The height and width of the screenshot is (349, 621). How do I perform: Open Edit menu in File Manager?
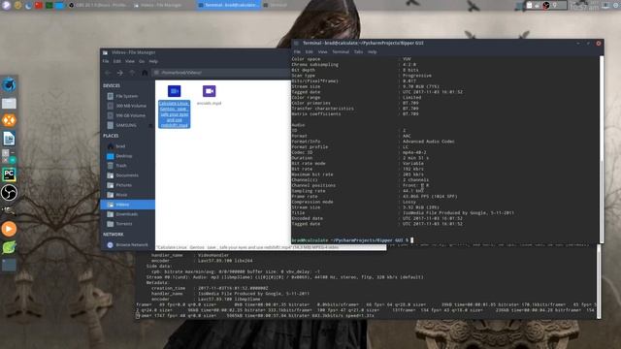(117, 61)
